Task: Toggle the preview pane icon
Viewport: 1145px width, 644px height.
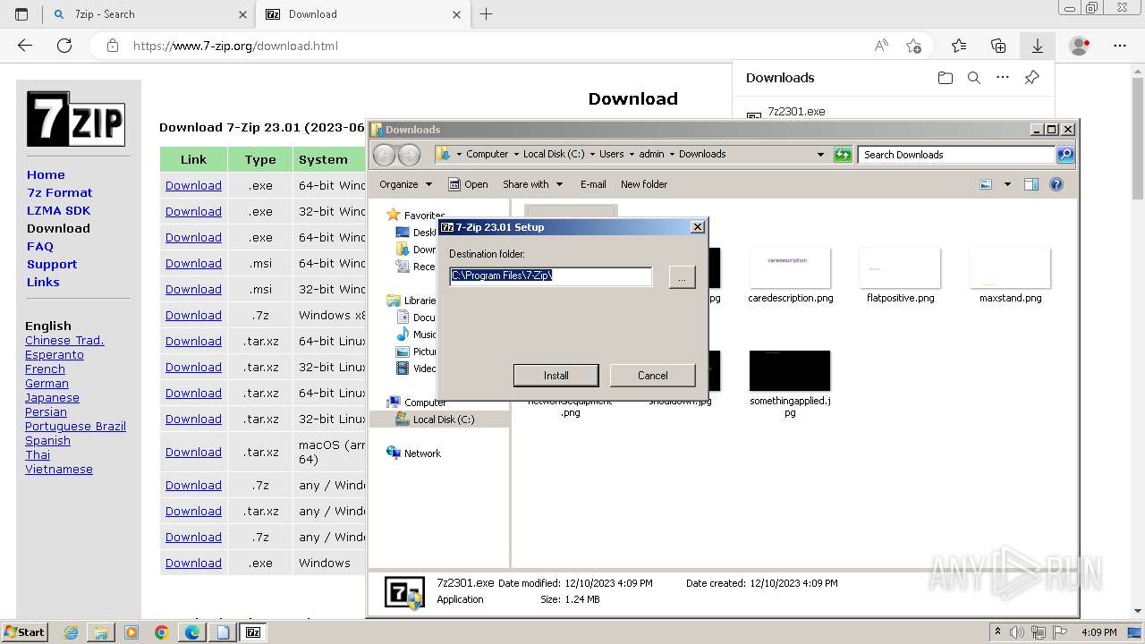Action: (x=1031, y=184)
